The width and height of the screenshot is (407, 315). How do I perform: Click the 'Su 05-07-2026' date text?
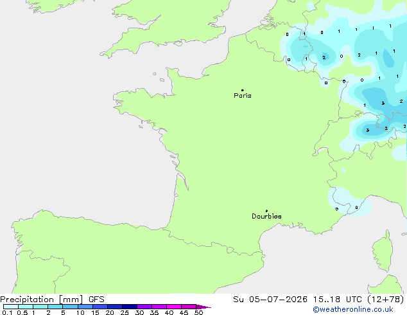pyautogui.click(x=270, y=300)
